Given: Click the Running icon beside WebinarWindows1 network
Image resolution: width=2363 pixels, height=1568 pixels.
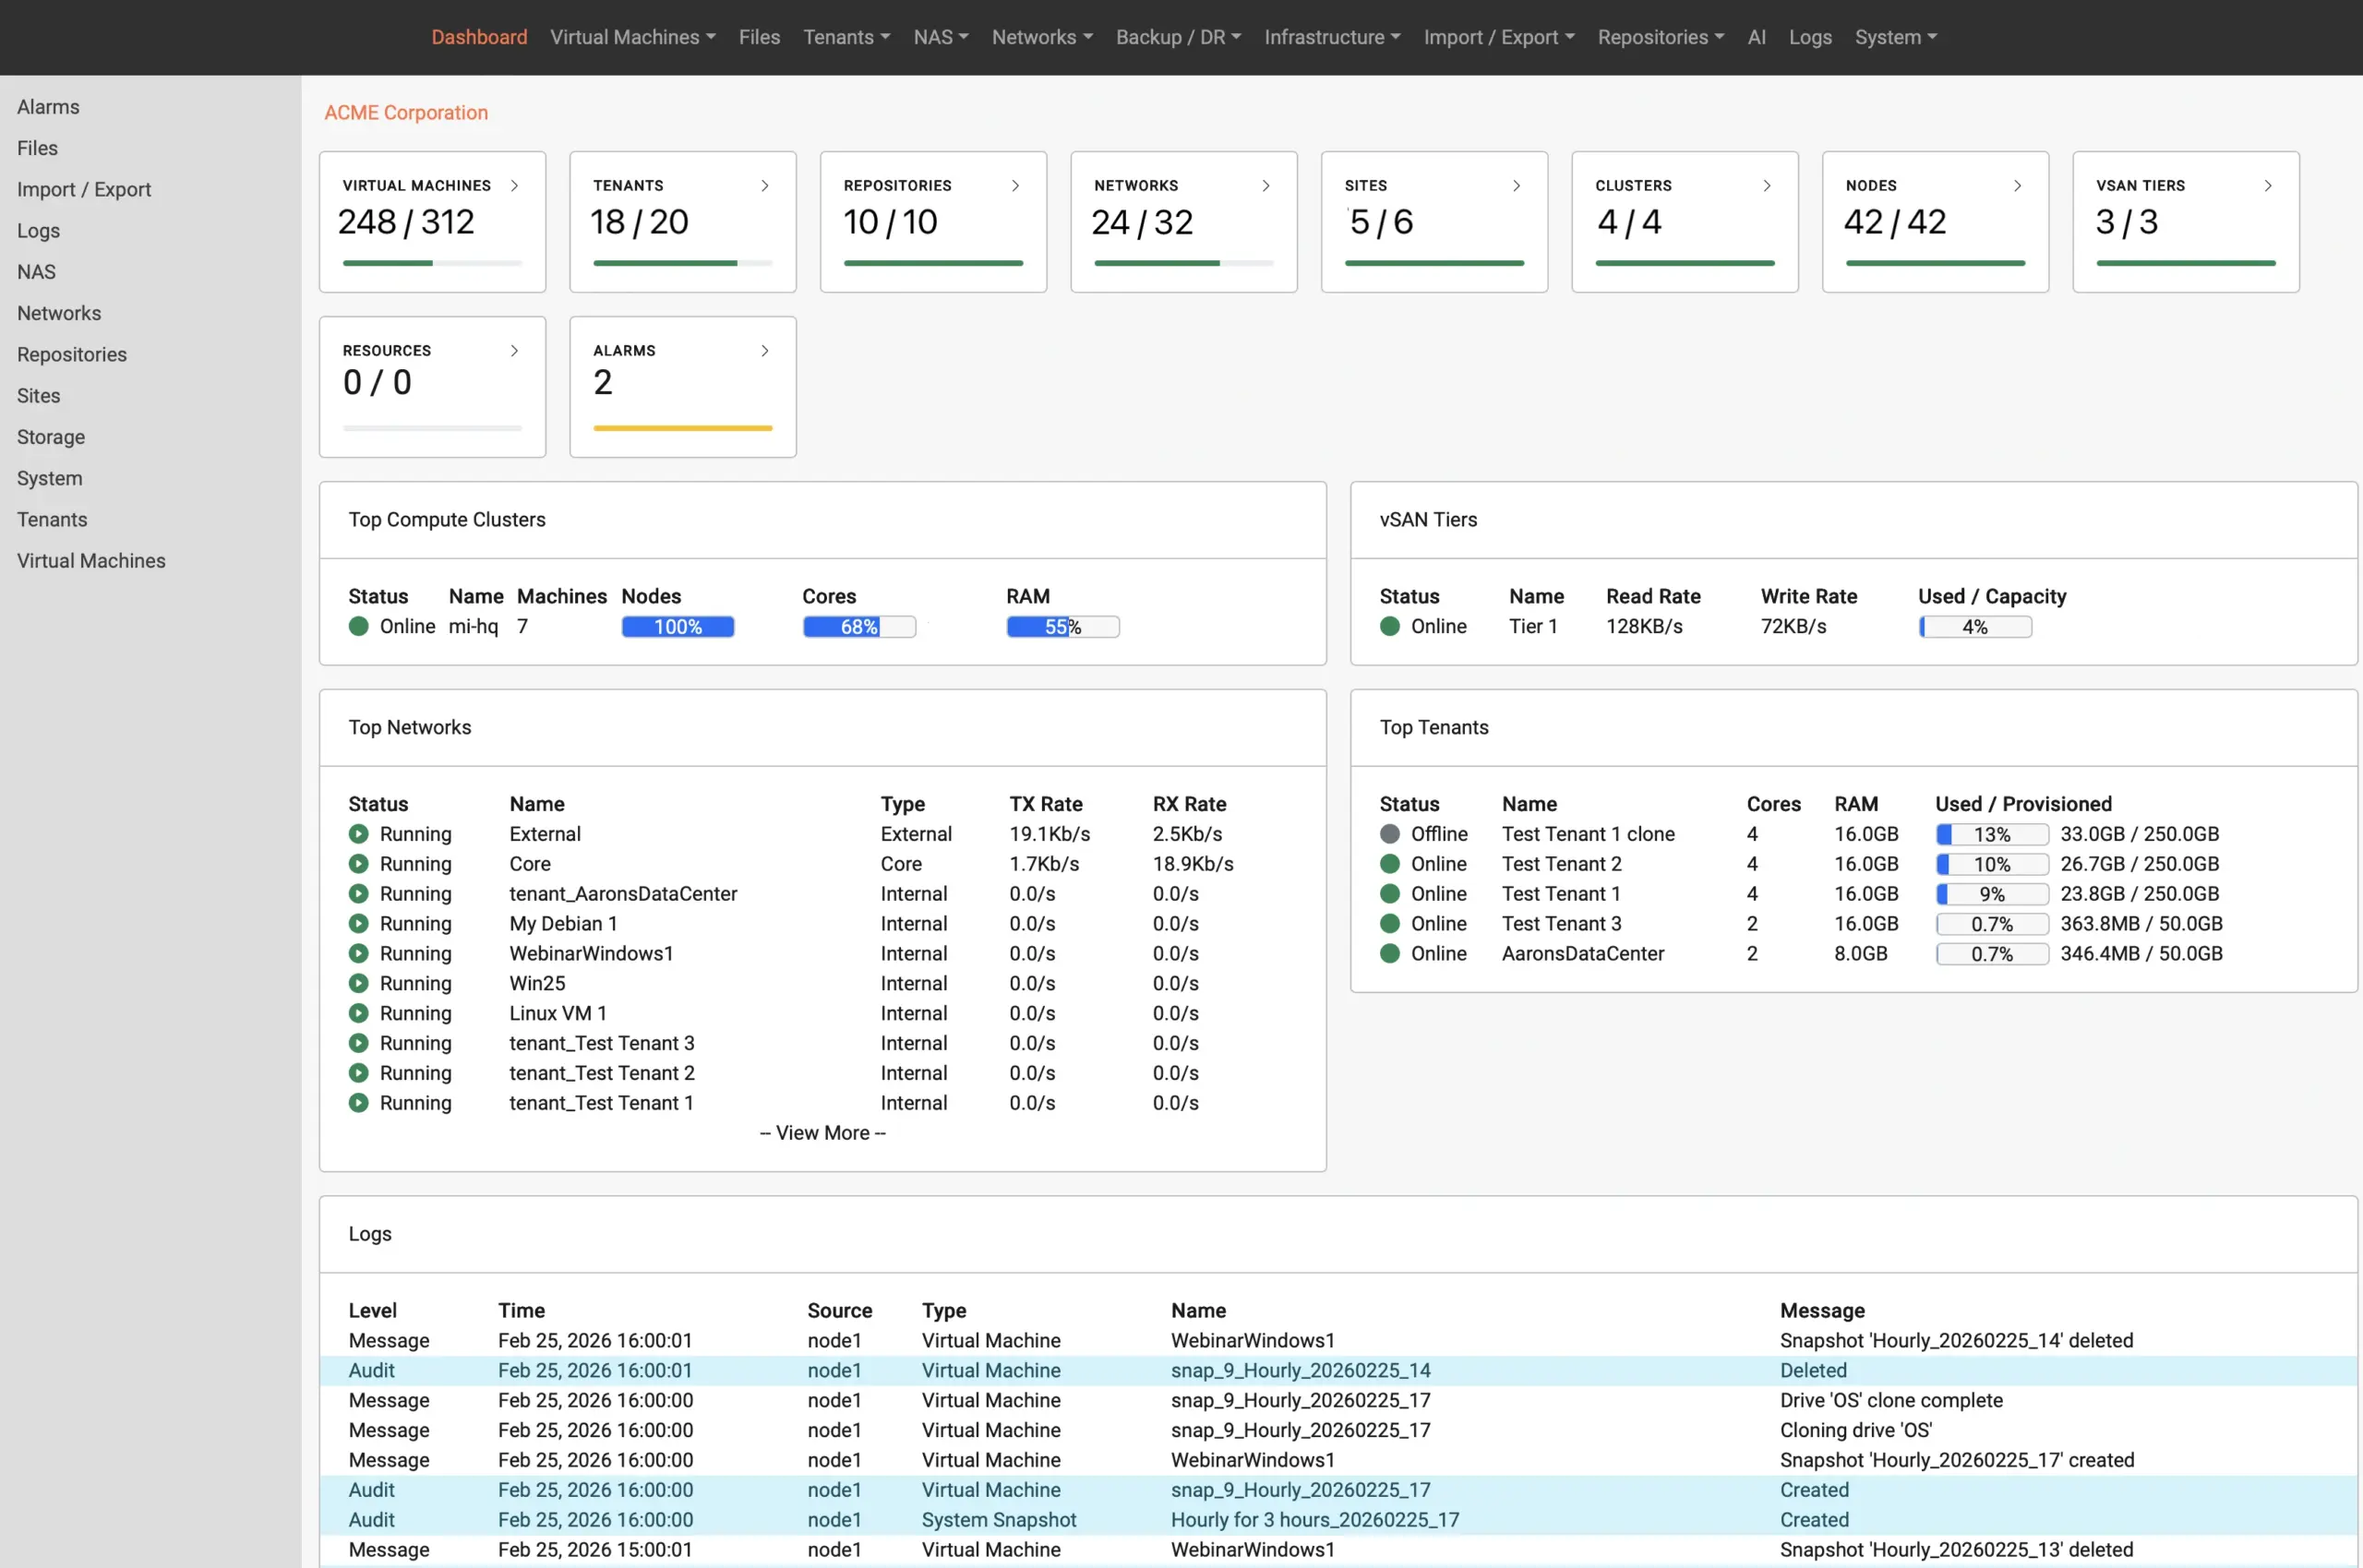Looking at the screenshot, I should (x=359, y=953).
